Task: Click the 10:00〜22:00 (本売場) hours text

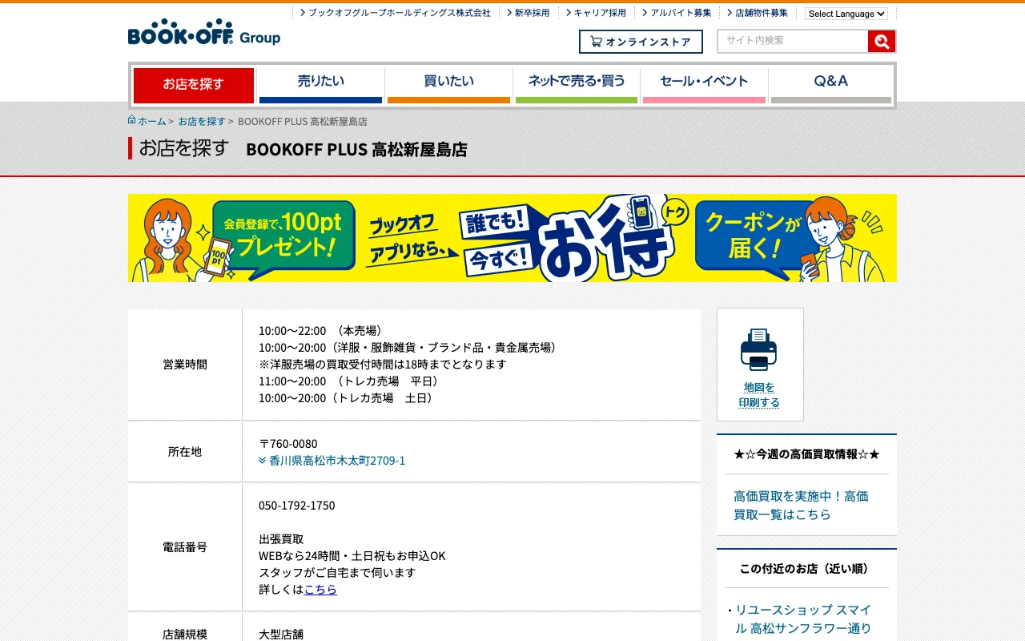Action: pyautogui.click(x=324, y=331)
